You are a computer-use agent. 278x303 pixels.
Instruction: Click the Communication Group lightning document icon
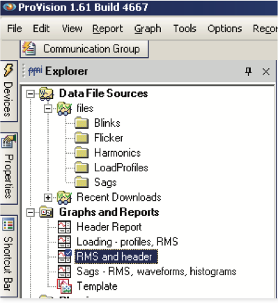29,48
